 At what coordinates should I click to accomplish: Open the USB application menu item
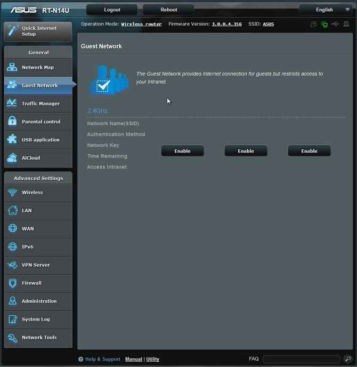[38, 140]
